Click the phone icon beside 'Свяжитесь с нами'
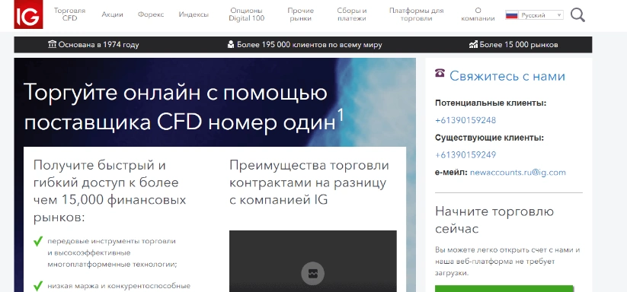 (440, 73)
